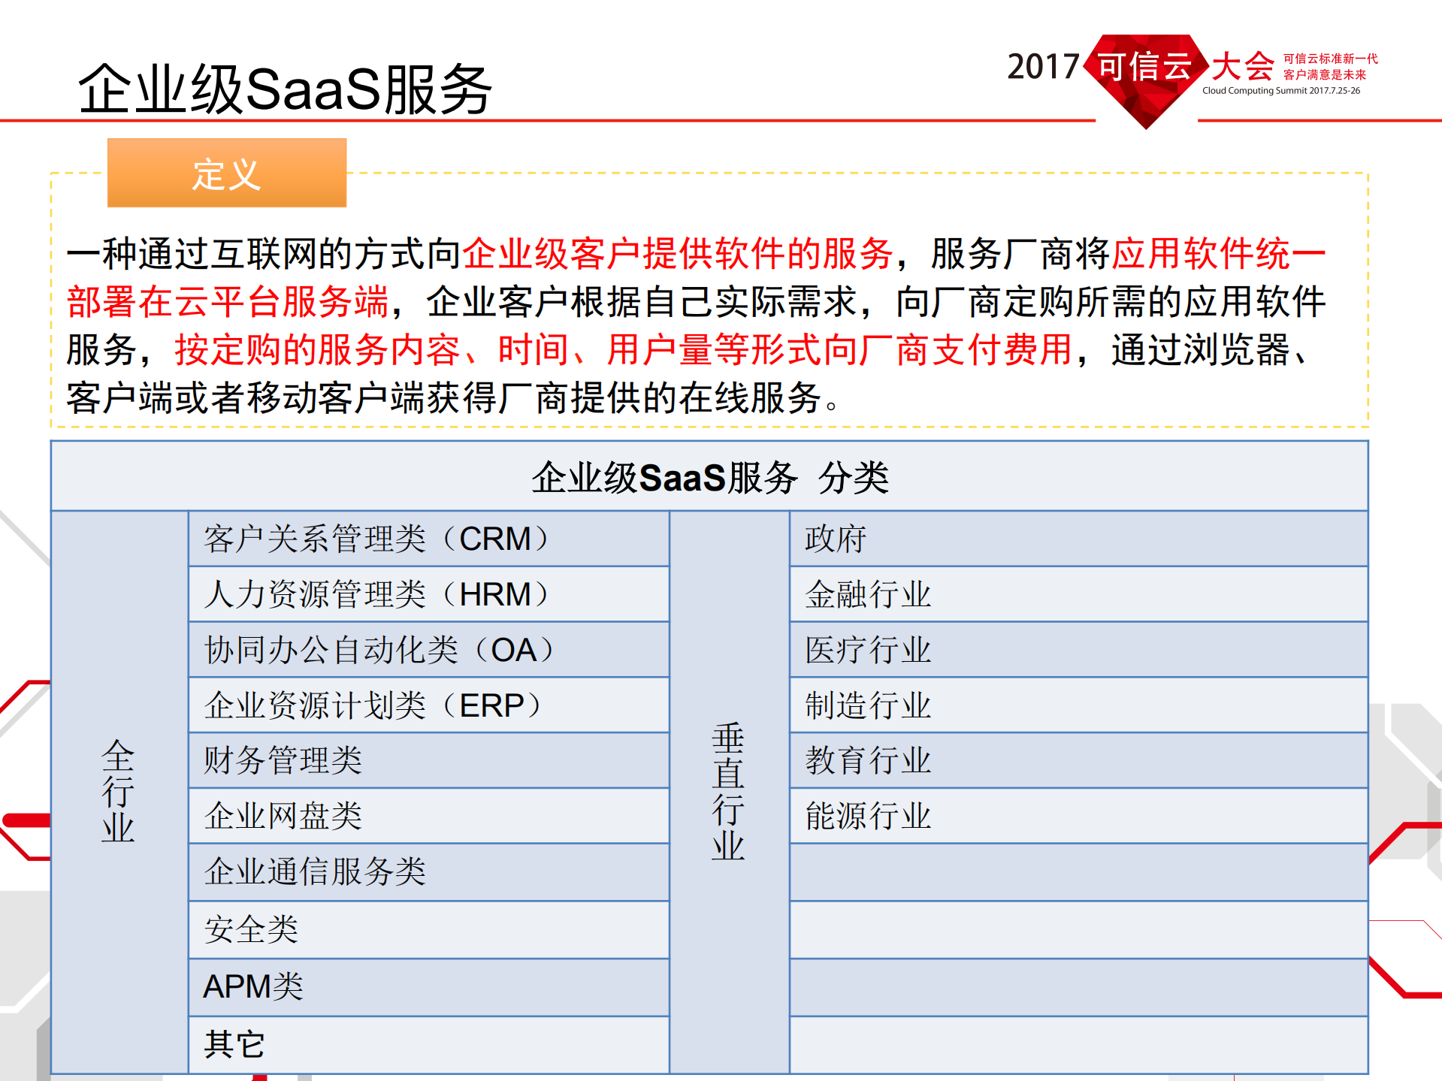
Task: Click the 金融行业 industry cell
Action: [866, 594]
